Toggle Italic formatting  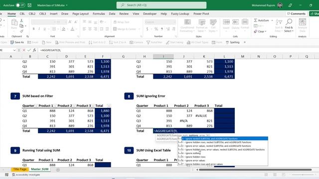(39, 29)
